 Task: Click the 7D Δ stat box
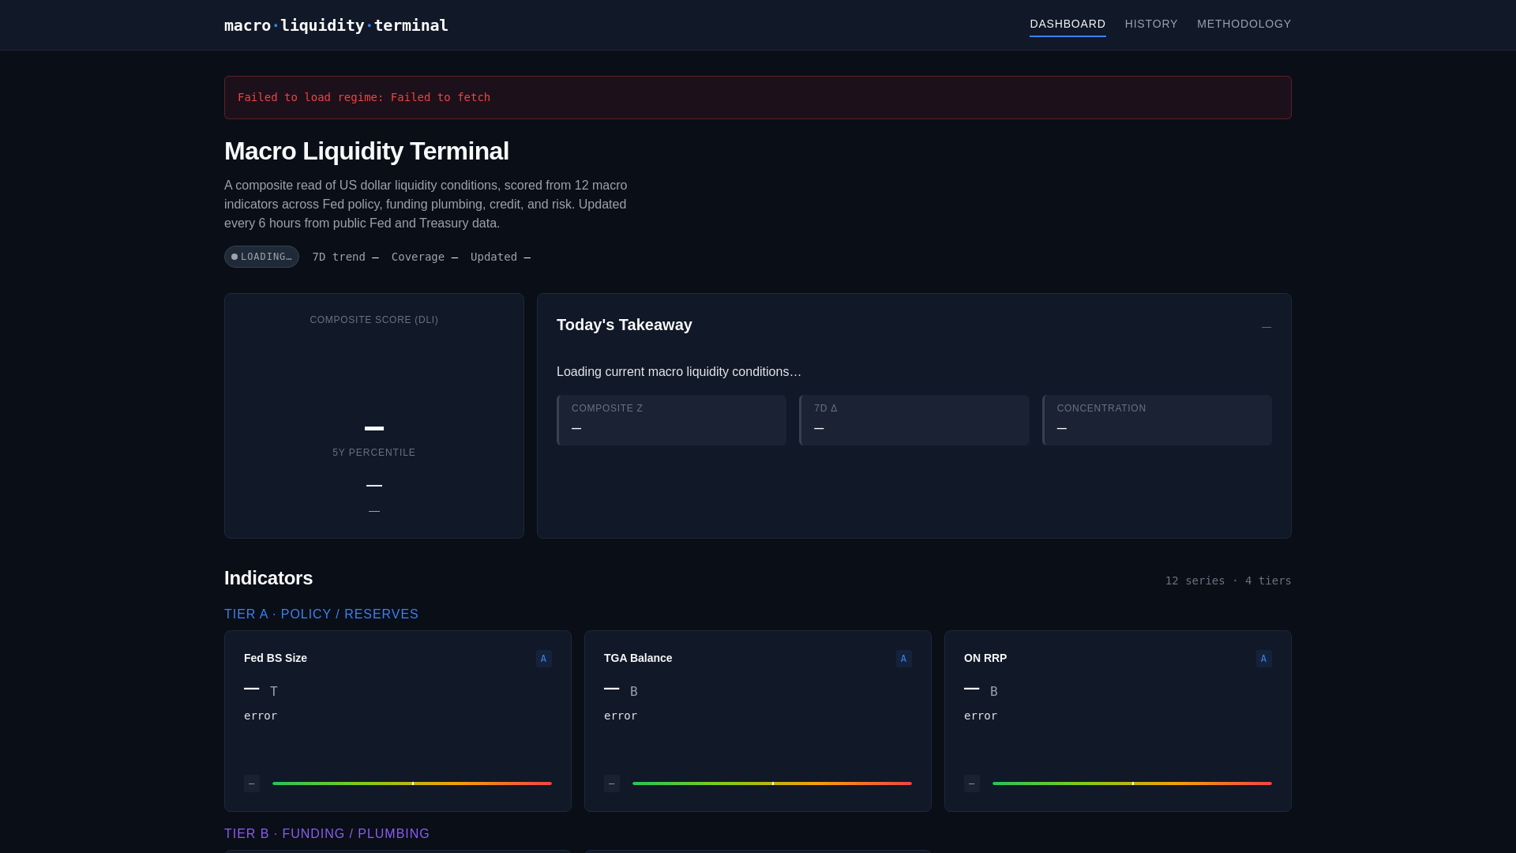914,420
